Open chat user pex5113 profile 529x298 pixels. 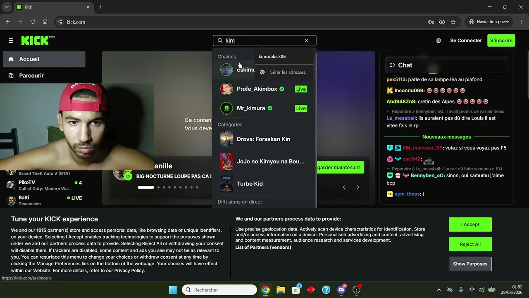(396, 79)
